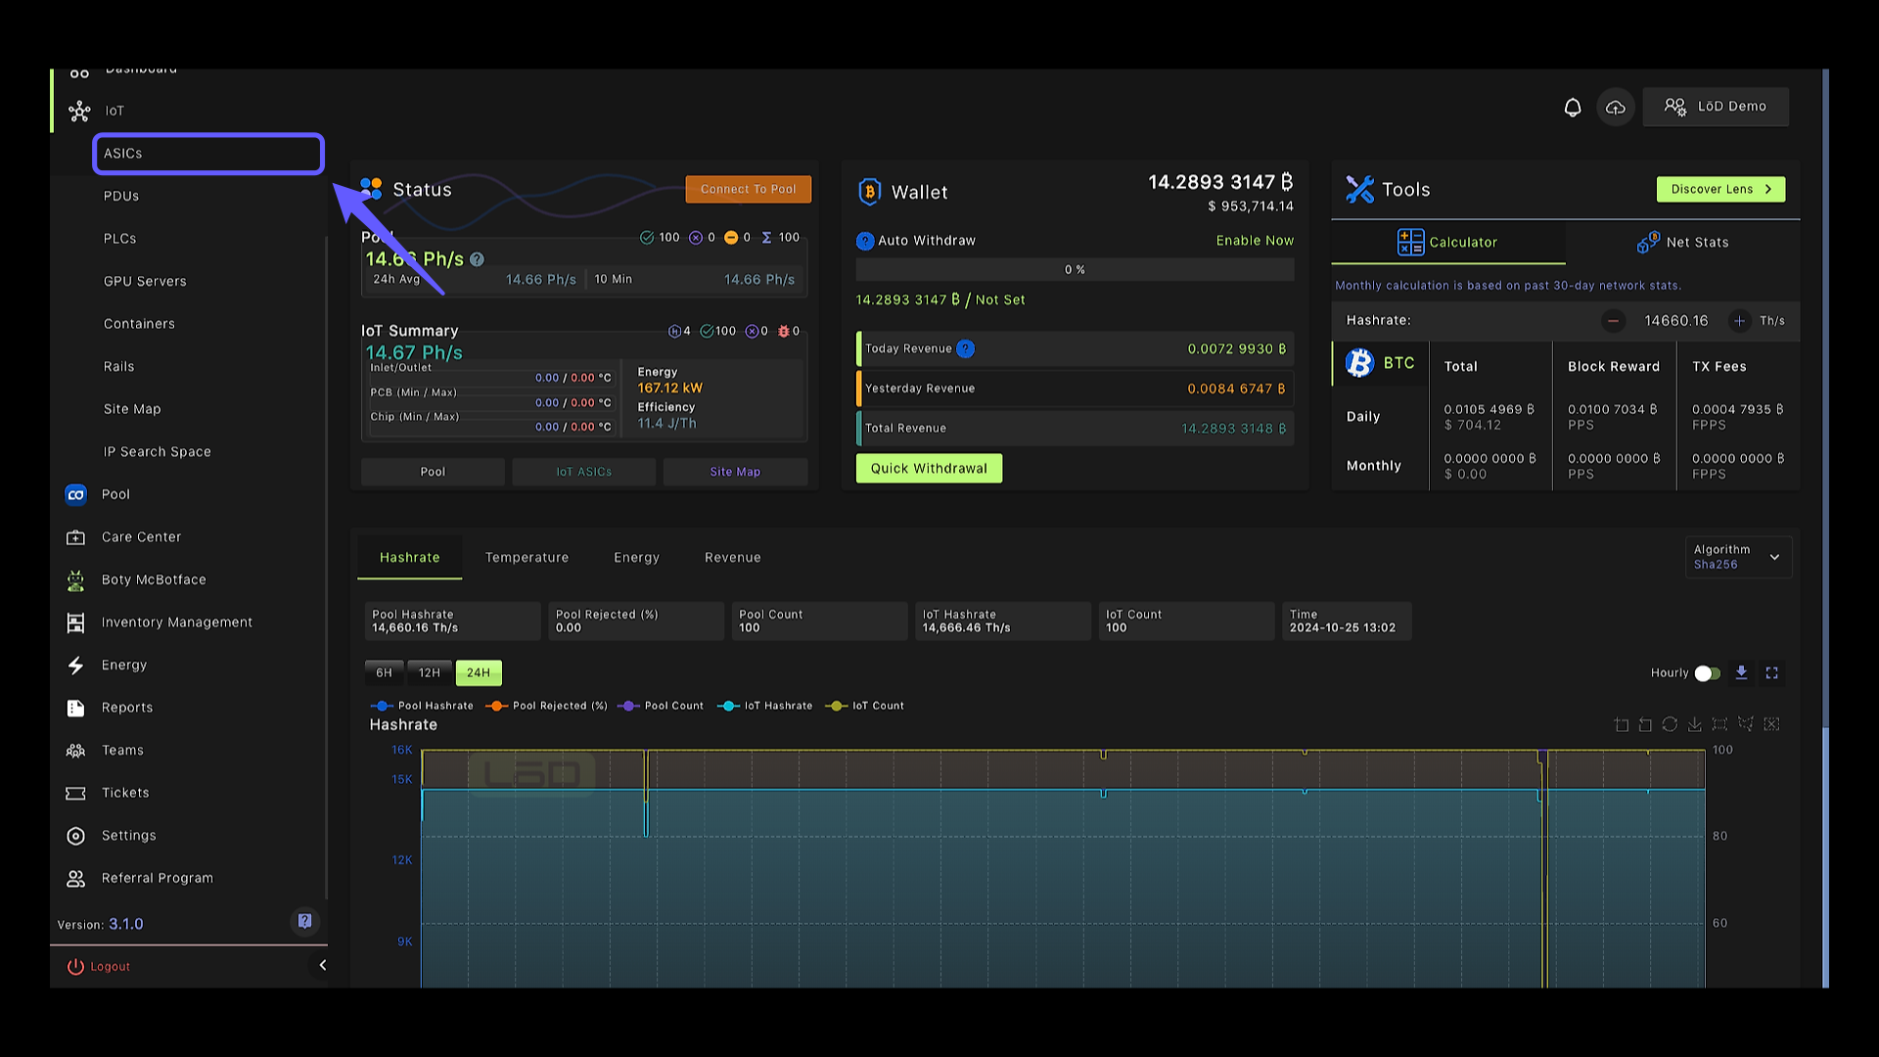Open Containers in the sidebar

click(x=139, y=324)
